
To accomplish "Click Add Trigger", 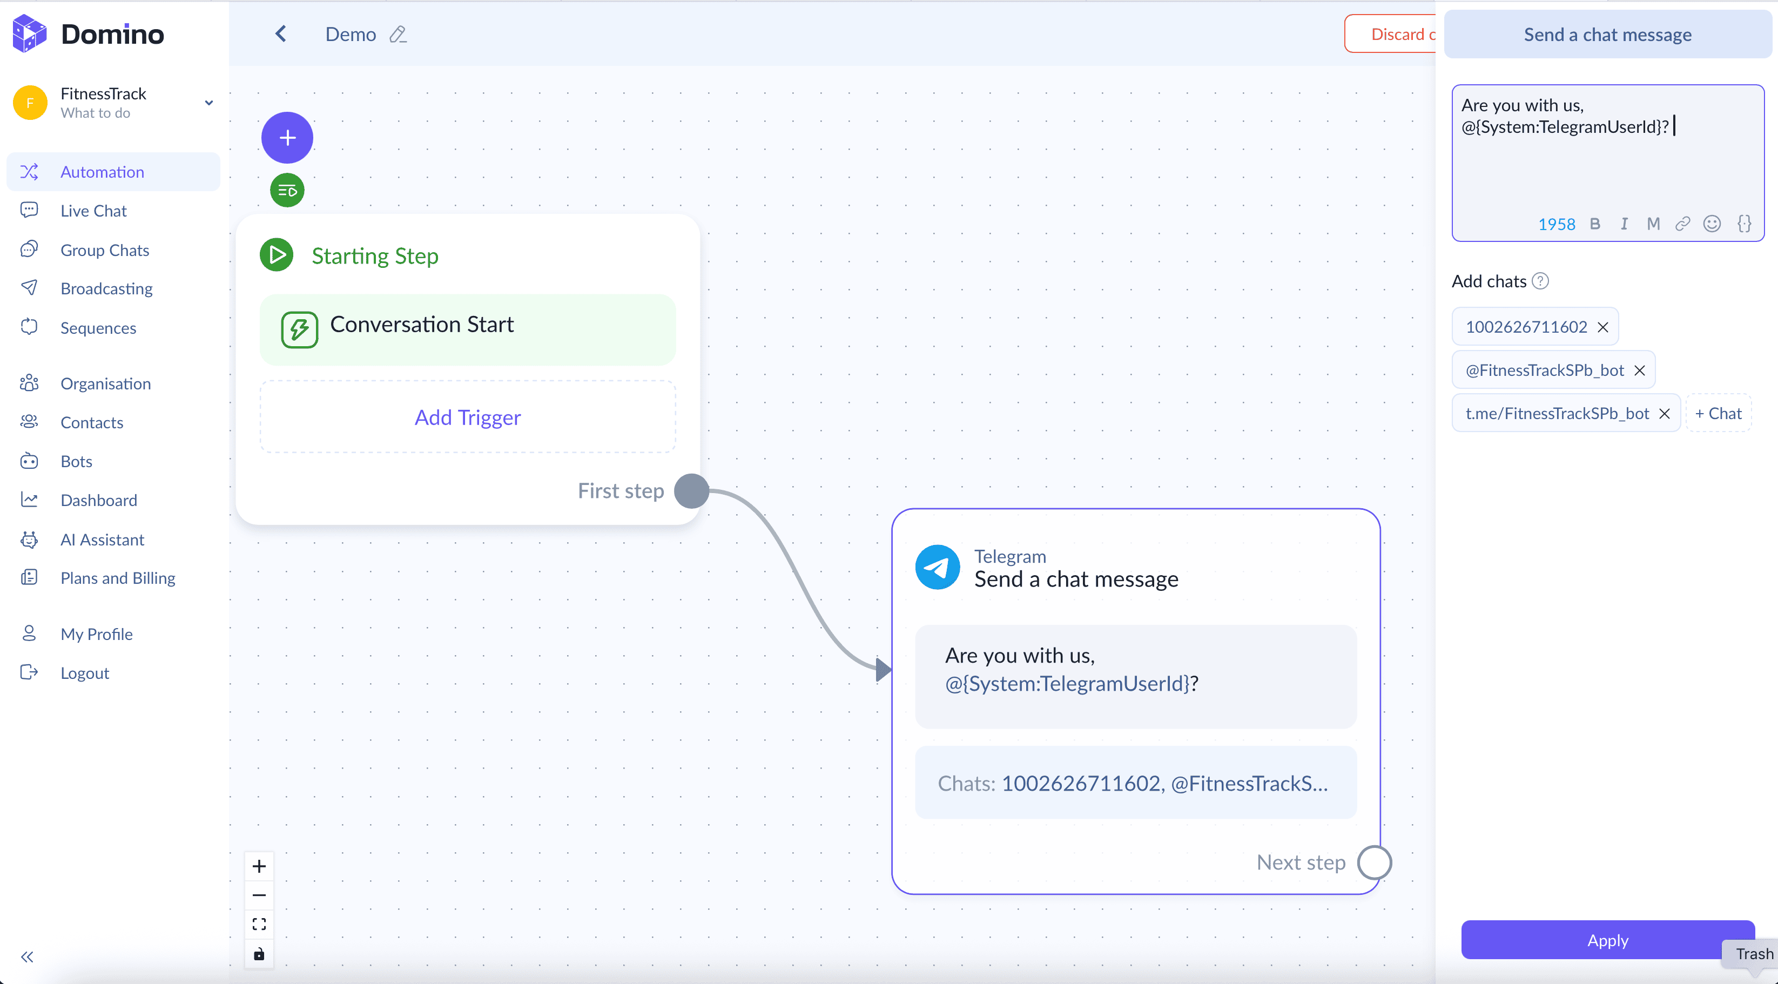I will 467,417.
